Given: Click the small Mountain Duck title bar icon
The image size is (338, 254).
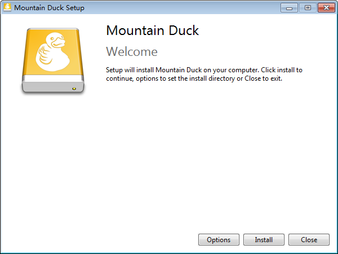Looking at the screenshot, I should pyautogui.click(x=7, y=8).
